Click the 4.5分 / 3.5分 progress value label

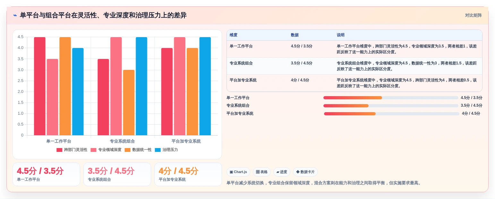(x=472, y=98)
